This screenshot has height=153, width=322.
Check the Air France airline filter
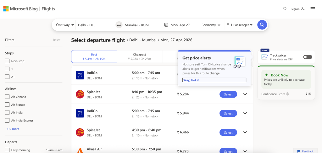coord(7,105)
